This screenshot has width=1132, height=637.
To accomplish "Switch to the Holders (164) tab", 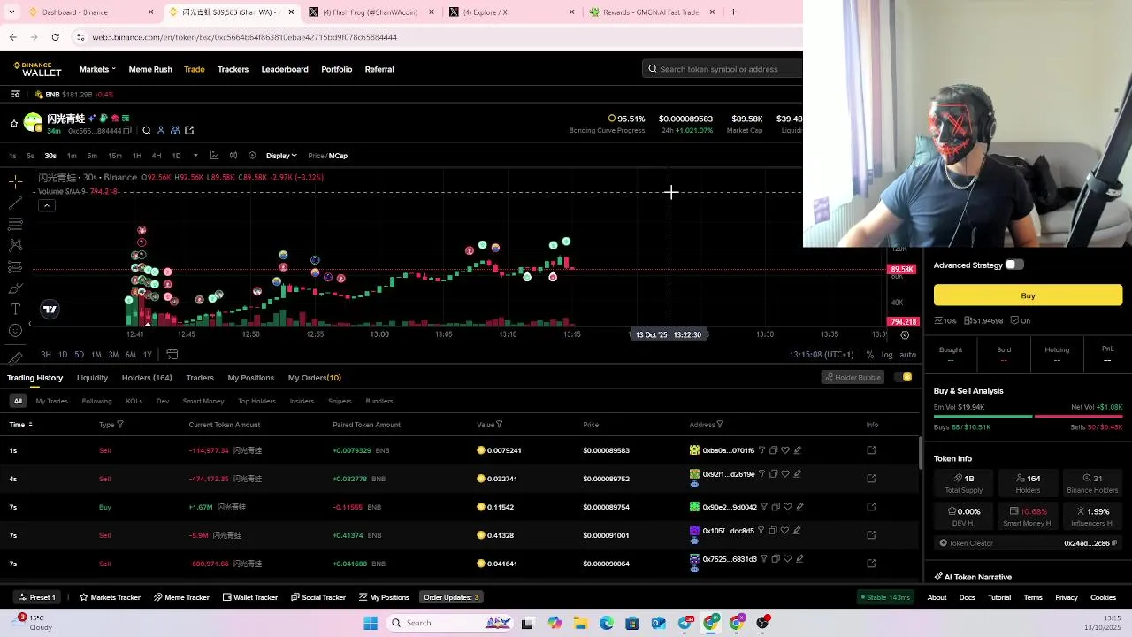I will coord(147,378).
